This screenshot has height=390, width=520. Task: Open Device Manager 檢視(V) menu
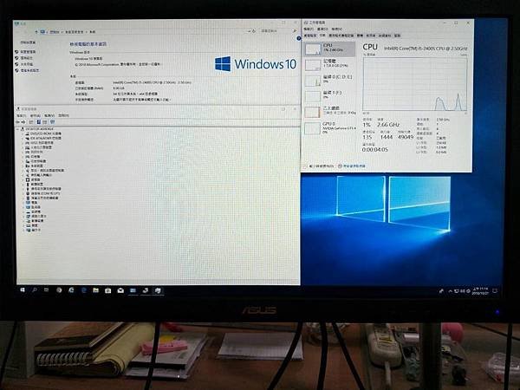click(49, 115)
